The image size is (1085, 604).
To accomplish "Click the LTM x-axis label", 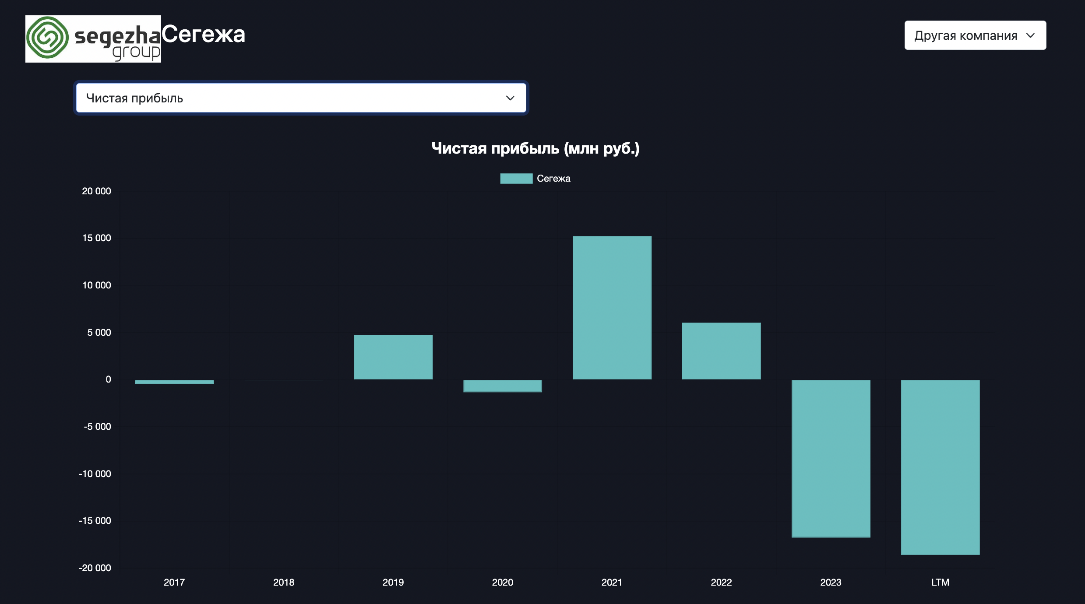I will [941, 583].
